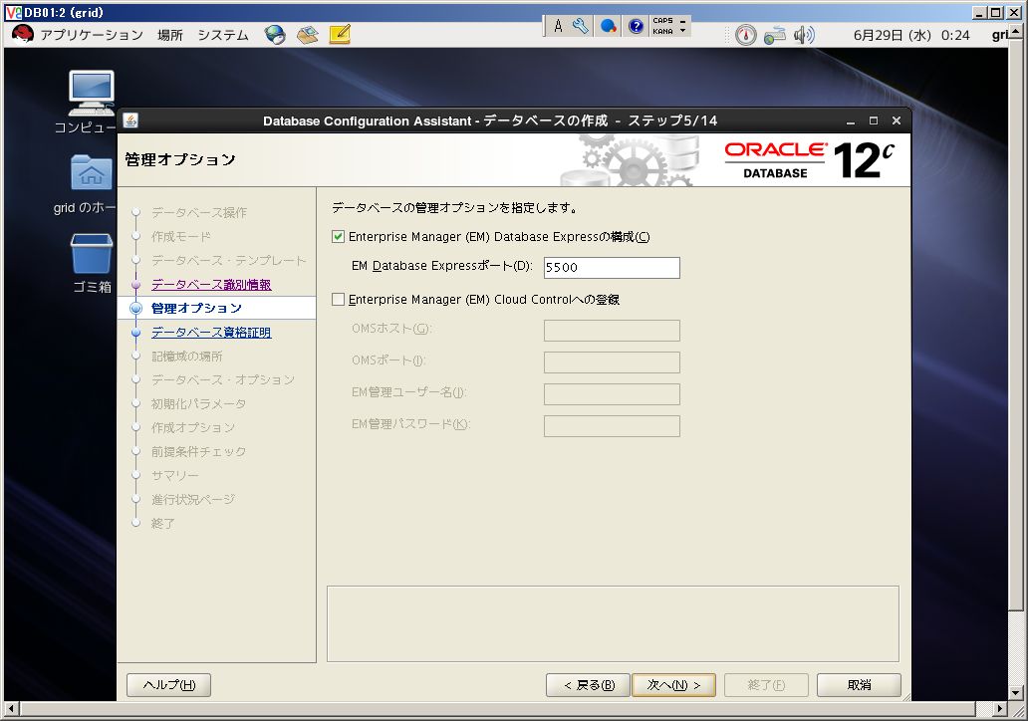Go to データベース資格証明 step link
This screenshot has height=721, width=1028.
click(211, 333)
